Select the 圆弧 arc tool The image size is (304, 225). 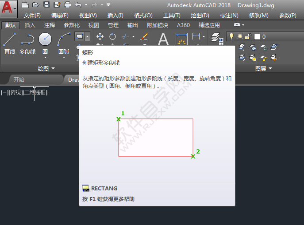click(64, 43)
